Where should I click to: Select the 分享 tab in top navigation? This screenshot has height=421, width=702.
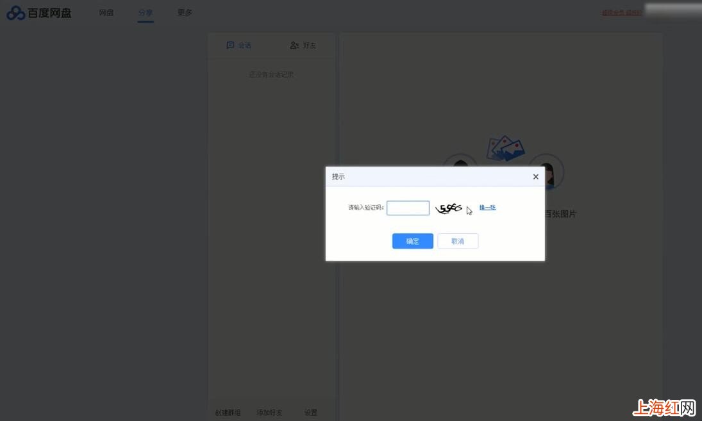point(146,13)
